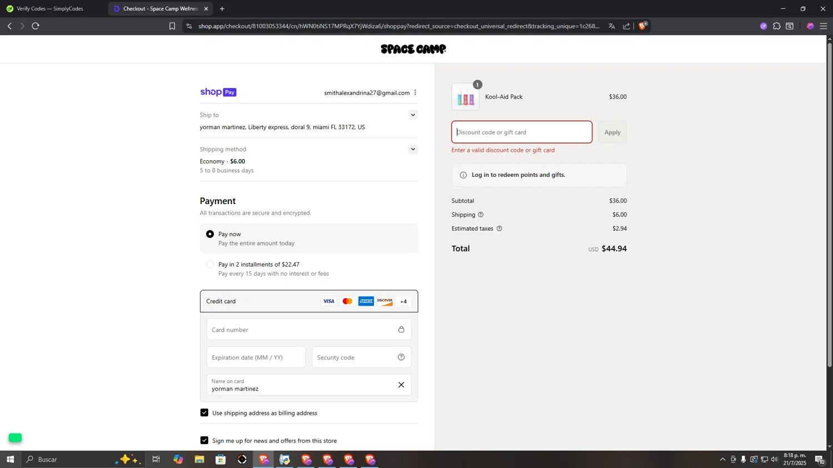Click the Total amount $44.94
The image size is (833, 468).
614,249
